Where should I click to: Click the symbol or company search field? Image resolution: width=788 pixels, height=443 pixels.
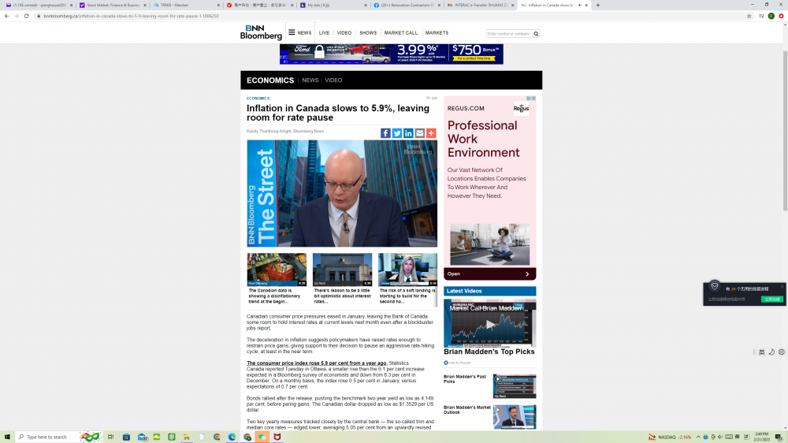pos(509,34)
